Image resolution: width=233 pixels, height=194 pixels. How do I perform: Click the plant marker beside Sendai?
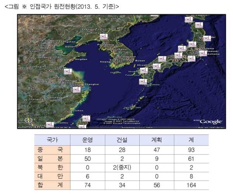coord(207,38)
